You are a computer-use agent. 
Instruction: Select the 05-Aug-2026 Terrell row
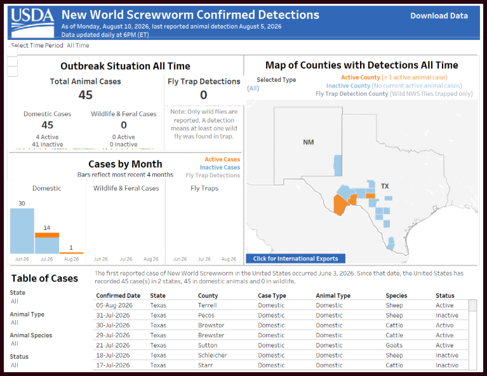tap(281, 305)
